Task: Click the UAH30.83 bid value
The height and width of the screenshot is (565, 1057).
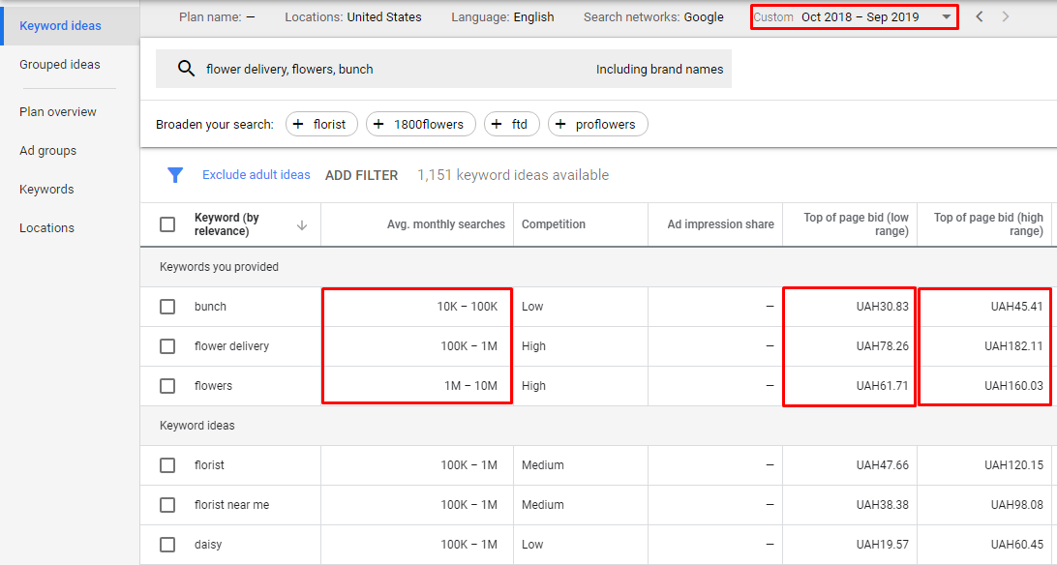Action: (x=883, y=307)
